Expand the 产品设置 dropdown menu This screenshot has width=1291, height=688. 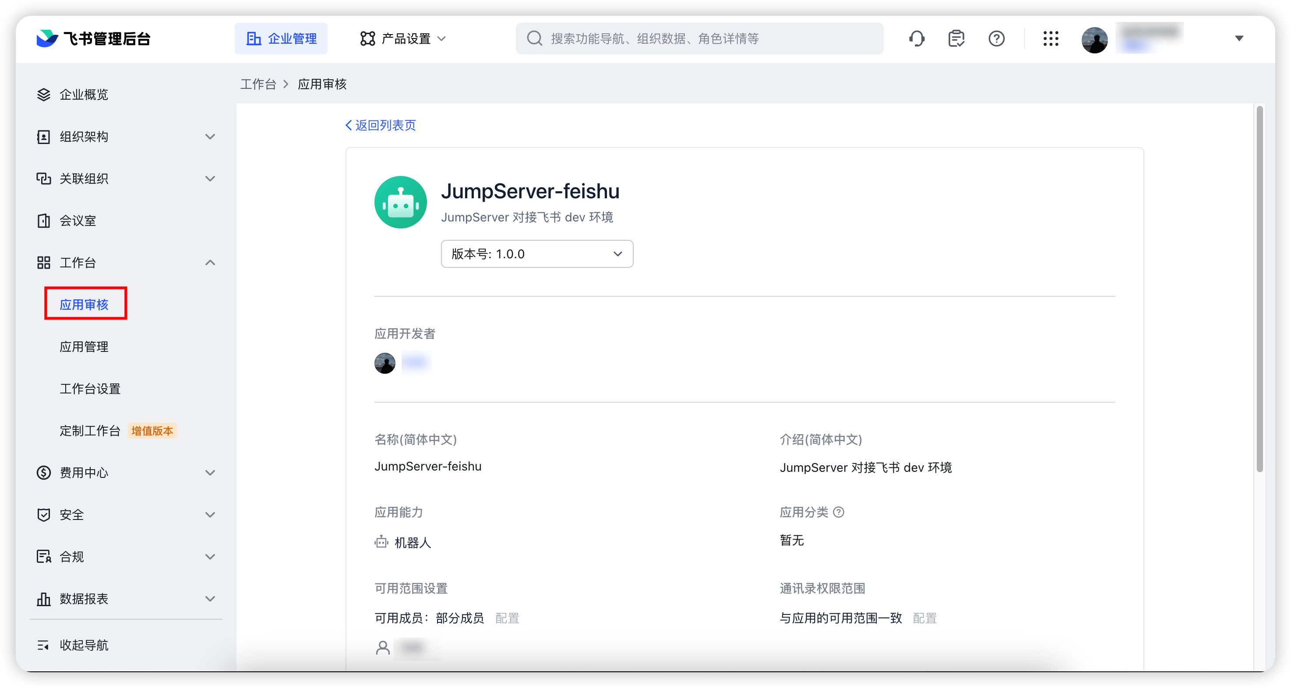[x=403, y=39]
